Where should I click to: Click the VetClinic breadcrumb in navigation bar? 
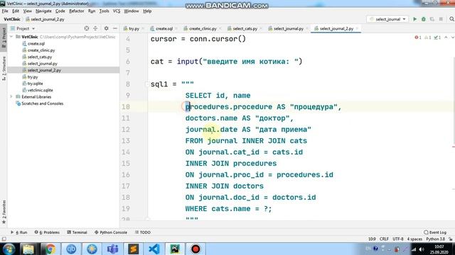pos(12,19)
